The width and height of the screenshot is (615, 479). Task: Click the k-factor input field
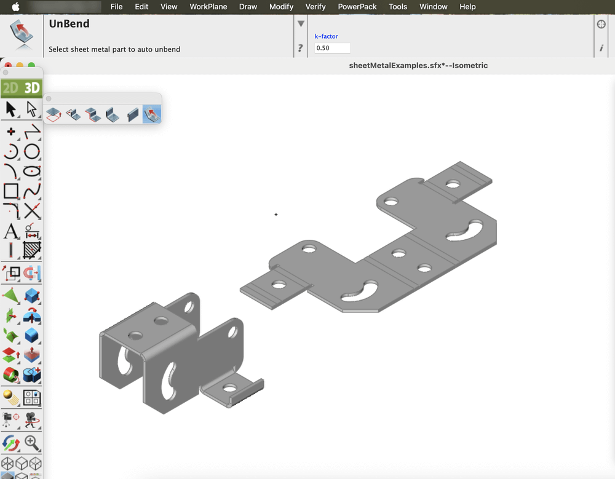click(x=332, y=48)
